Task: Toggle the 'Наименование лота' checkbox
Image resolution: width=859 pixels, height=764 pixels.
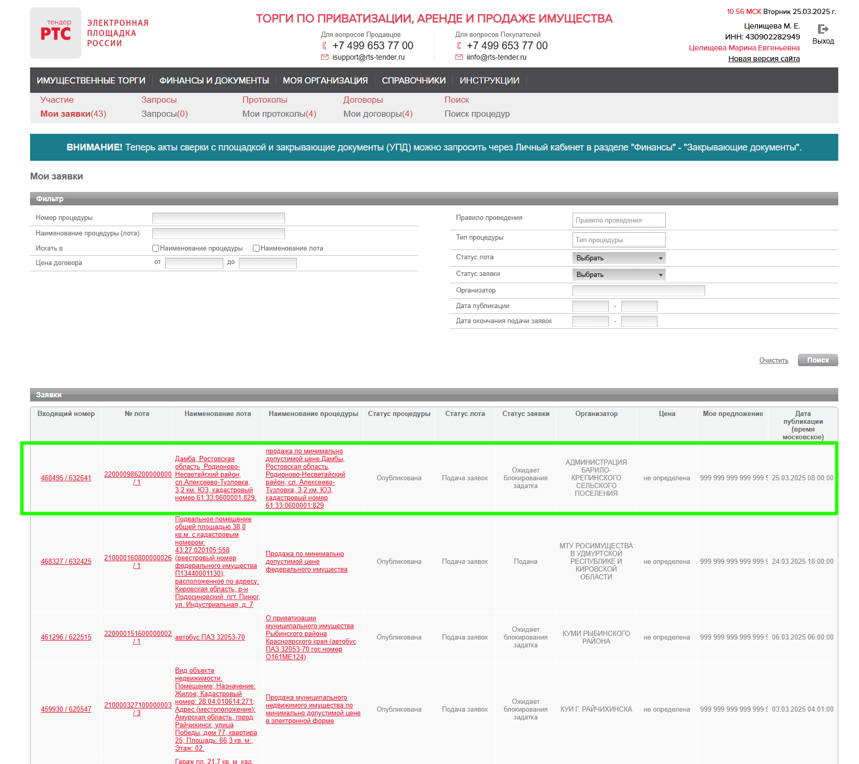Action: [x=256, y=248]
